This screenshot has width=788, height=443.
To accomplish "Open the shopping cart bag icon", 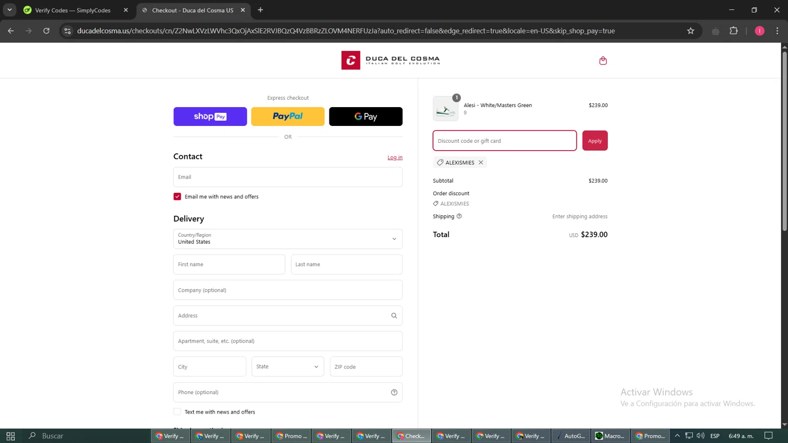I will (x=603, y=60).
